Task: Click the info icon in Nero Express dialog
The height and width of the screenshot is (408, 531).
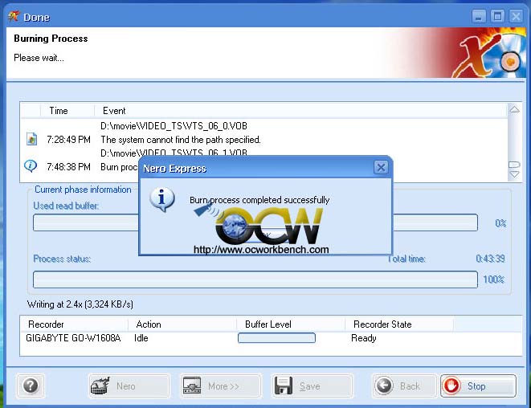Action: coord(162,199)
